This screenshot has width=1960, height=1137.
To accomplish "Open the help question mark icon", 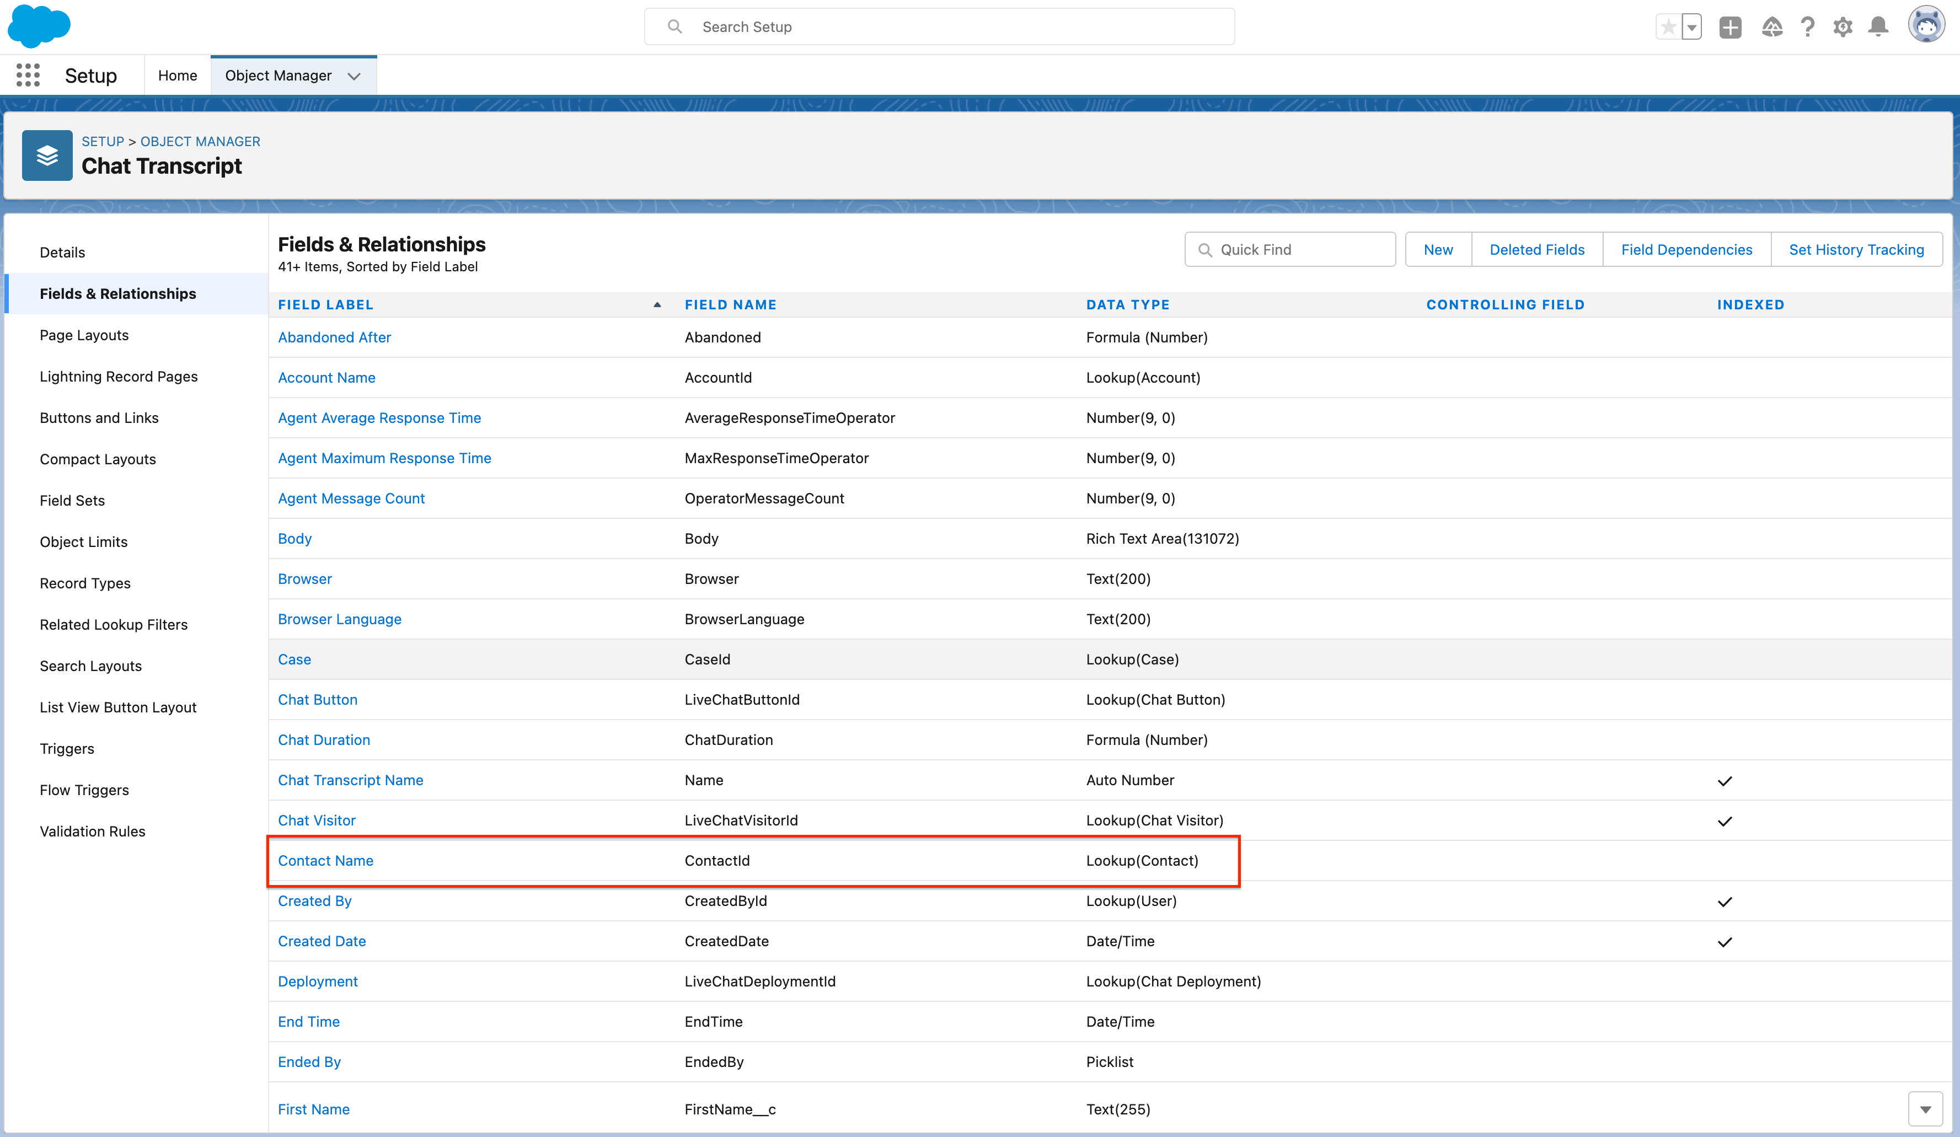I will tap(1808, 27).
